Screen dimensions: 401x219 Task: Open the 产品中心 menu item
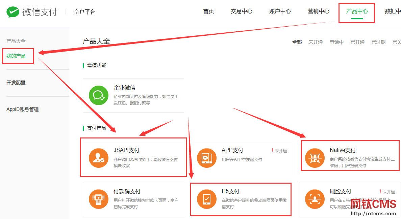point(357,11)
